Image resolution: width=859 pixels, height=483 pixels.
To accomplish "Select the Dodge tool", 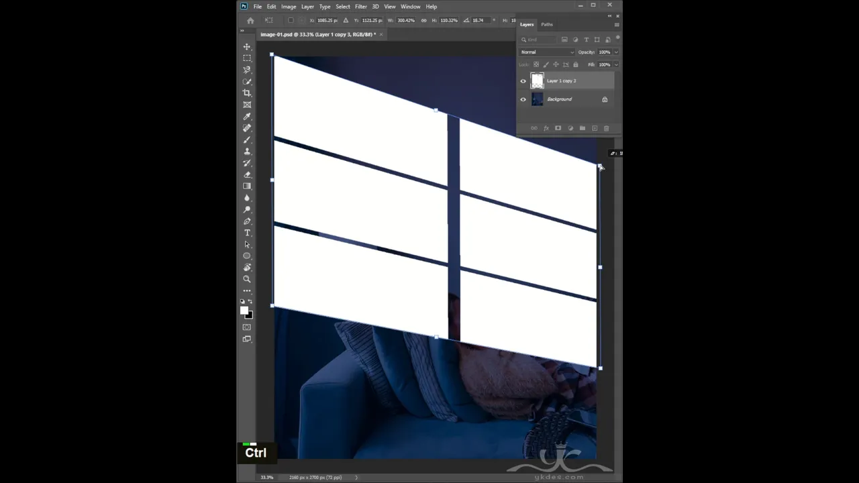I will click(x=247, y=209).
